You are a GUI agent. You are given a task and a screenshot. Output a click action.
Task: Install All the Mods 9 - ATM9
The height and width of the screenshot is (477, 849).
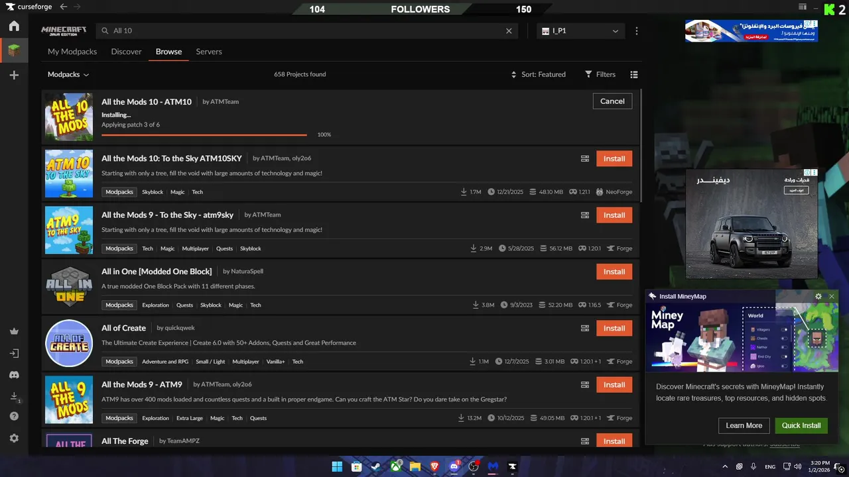click(x=614, y=385)
